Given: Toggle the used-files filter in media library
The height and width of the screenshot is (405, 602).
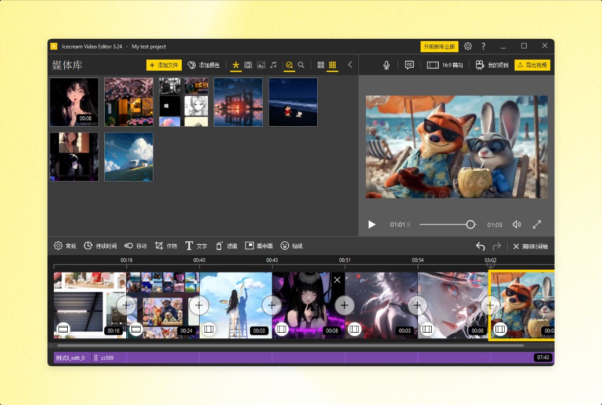Looking at the screenshot, I should pyautogui.click(x=290, y=65).
